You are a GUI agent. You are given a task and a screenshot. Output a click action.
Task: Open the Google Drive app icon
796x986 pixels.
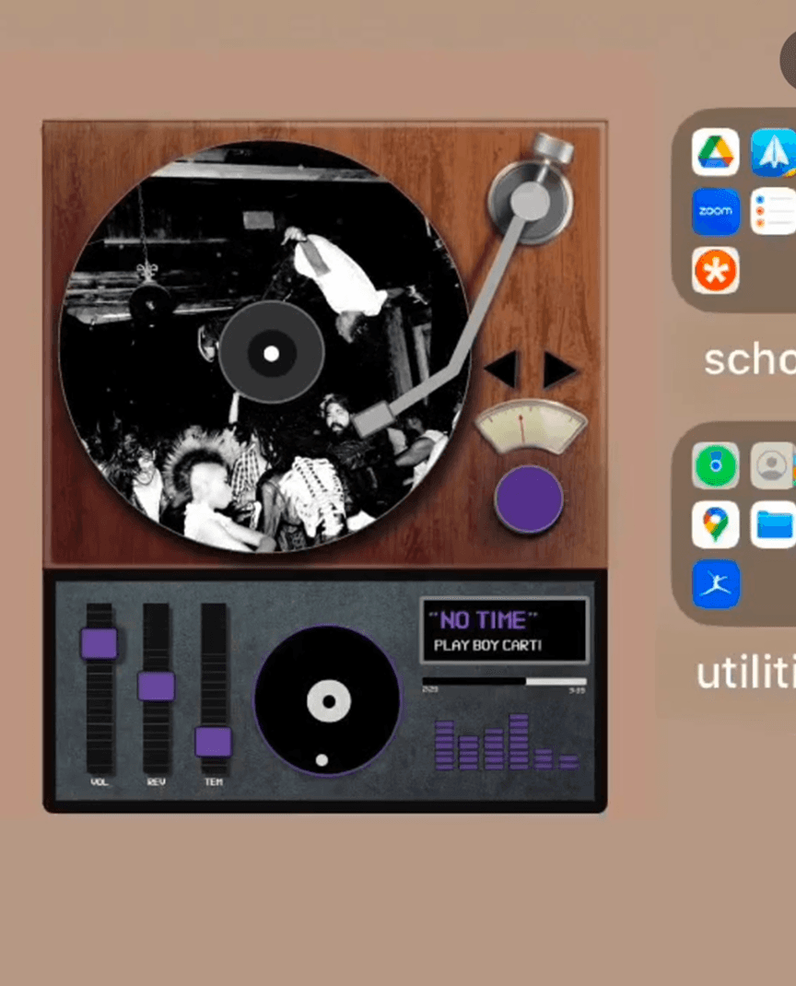click(716, 151)
